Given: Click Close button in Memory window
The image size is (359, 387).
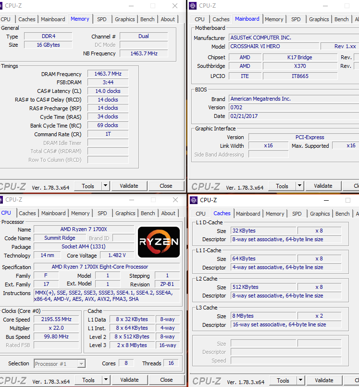Looking at the screenshot, I should 166,186.
